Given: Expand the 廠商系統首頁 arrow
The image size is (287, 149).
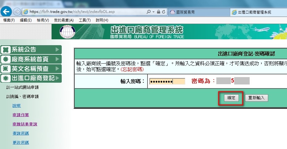Looking at the screenshot, I should click(x=57, y=59).
